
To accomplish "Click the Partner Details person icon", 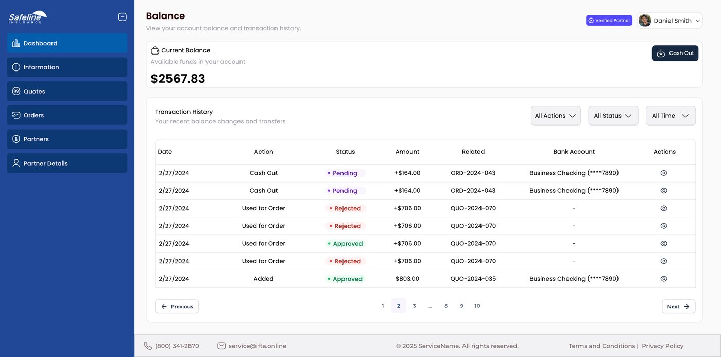I will click(x=16, y=163).
